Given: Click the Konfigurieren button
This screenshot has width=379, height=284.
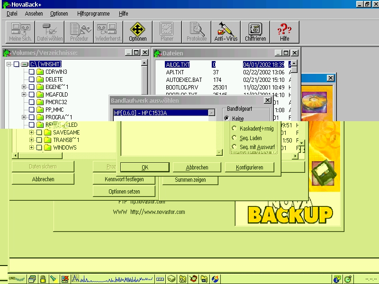Looking at the screenshot, I should pyautogui.click(x=250, y=167).
